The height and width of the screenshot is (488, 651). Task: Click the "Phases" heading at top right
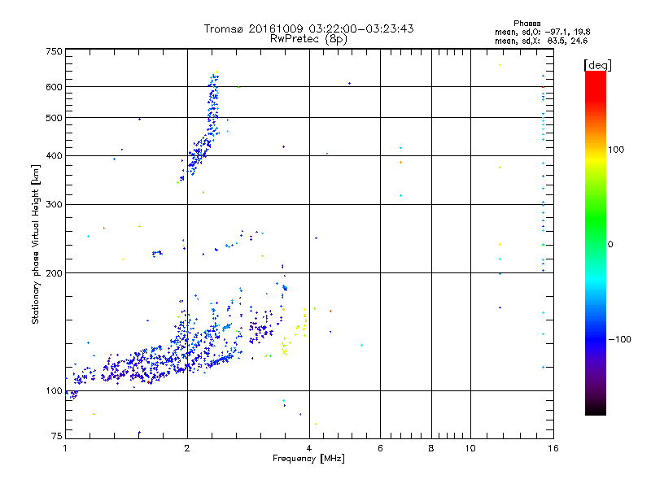pos(526,24)
